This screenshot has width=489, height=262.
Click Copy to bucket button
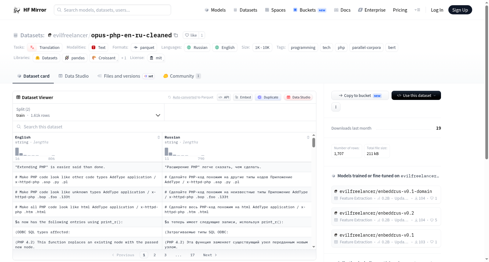[360, 95]
